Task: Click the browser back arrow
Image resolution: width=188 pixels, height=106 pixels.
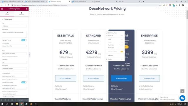Action: click(x=2, y=5)
